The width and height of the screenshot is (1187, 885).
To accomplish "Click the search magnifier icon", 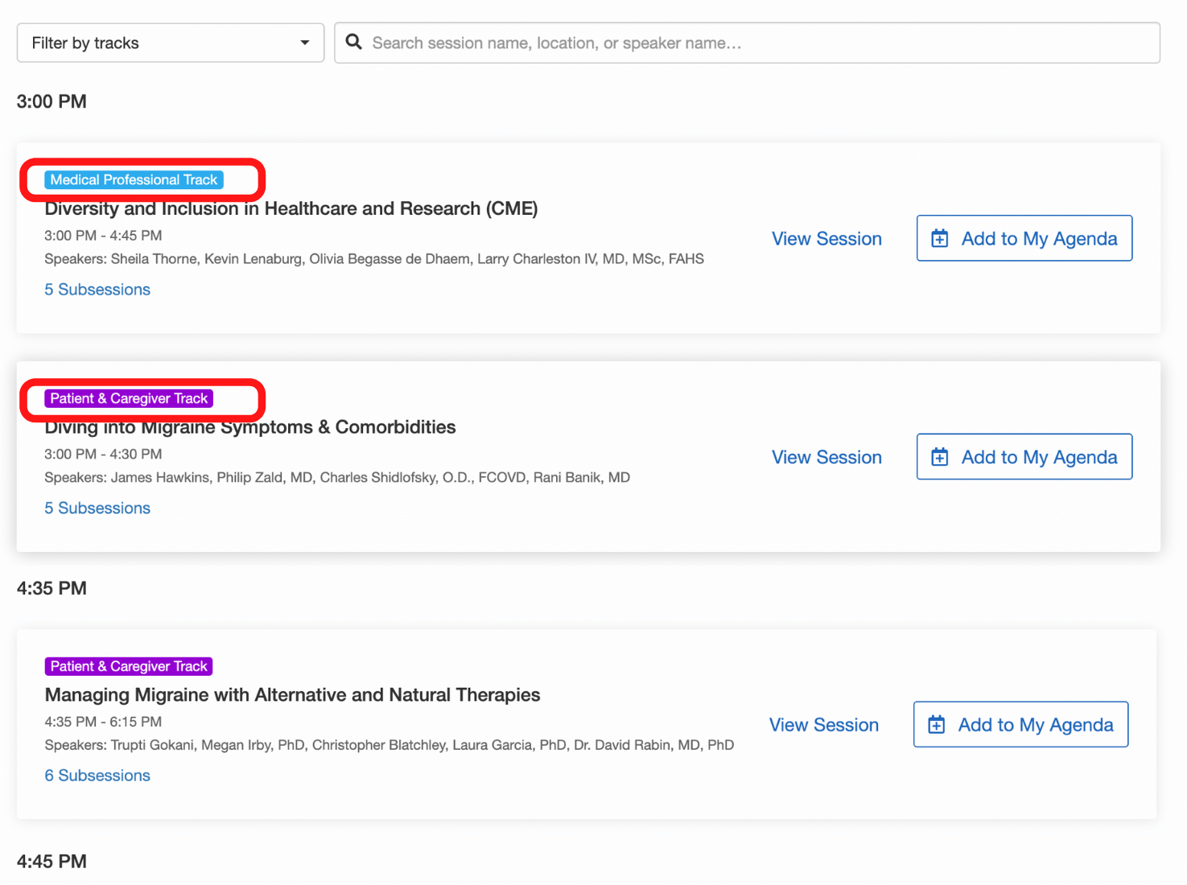I will click(353, 42).
